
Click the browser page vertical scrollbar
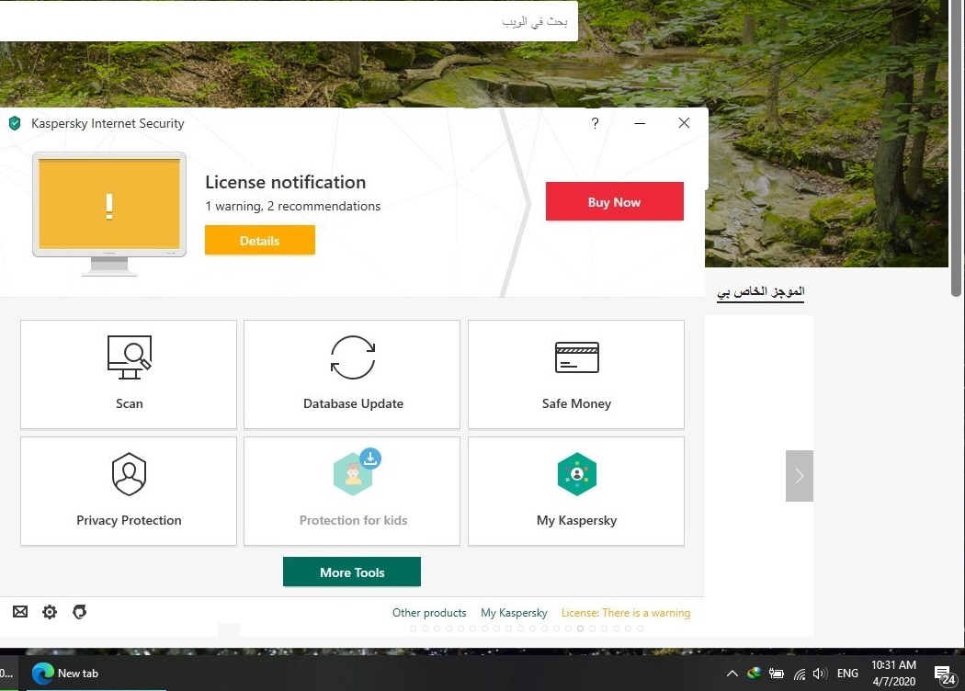point(957,148)
